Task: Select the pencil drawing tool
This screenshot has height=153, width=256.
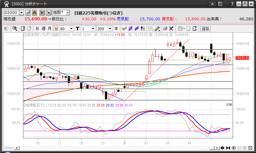Action: point(157,29)
